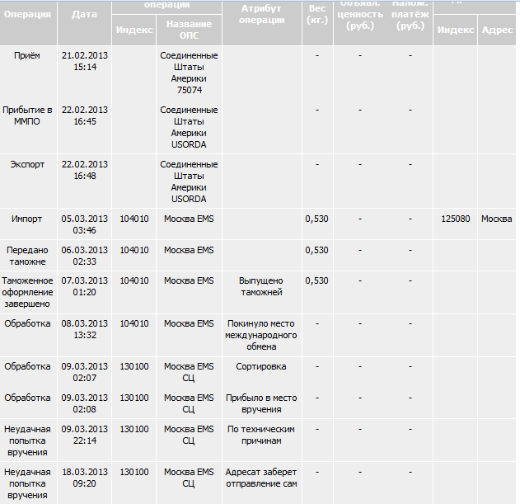Click the 'Атрибут операции' column header
Viewport: 520px width, 504px height.
262,14
